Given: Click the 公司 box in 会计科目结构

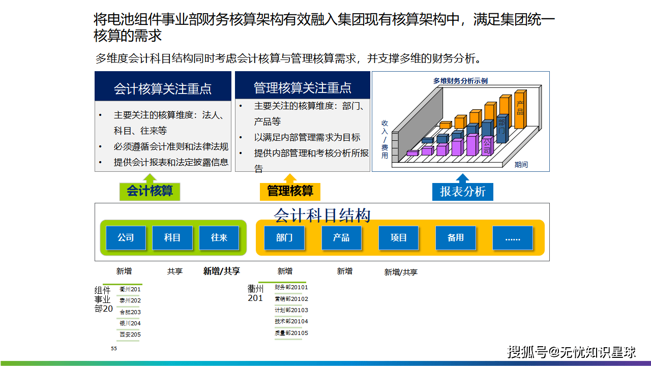Looking at the screenshot, I should coord(126,237).
